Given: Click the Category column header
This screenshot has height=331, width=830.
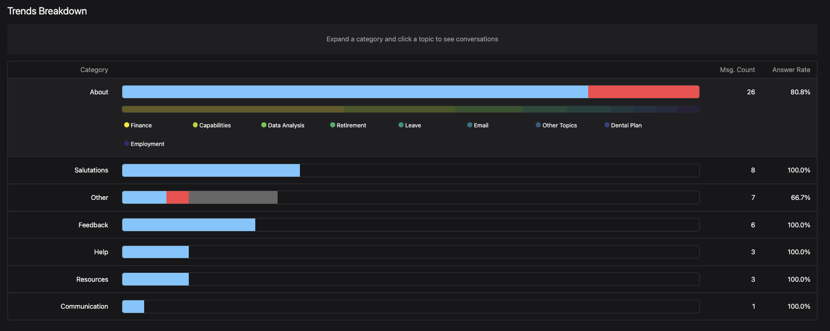Looking at the screenshot, I should [94, 70].
